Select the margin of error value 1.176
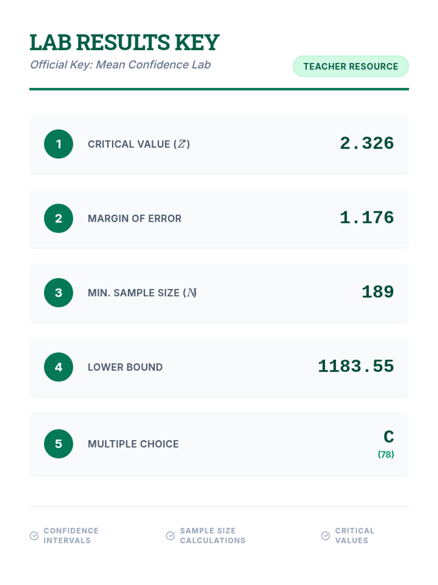The width and height of the screenshot is (438, 585). [x=367, y=218]
